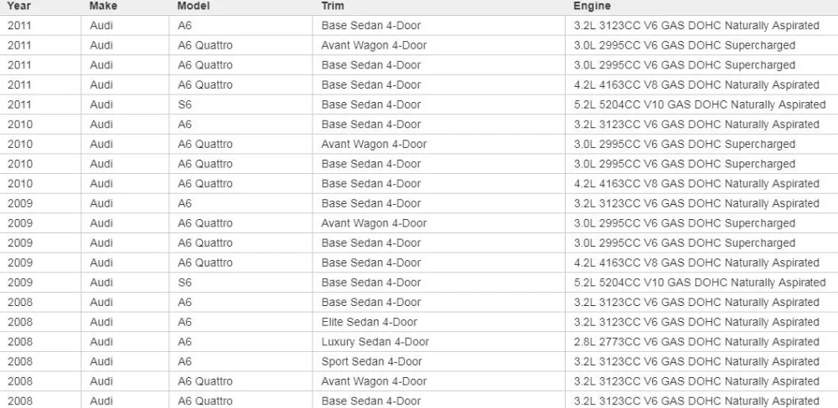Click the Model column header
Viewport: 838px width, 408px height.
[194, 7]
